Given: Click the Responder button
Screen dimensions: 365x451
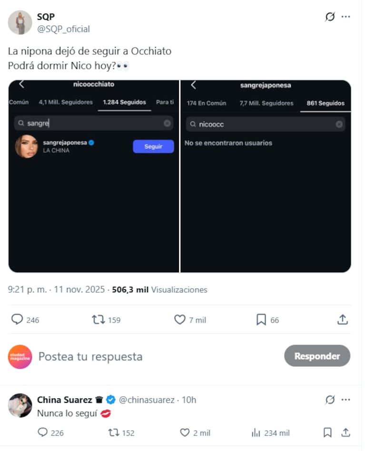Looking at the screenshot, I should pos(317,356).
